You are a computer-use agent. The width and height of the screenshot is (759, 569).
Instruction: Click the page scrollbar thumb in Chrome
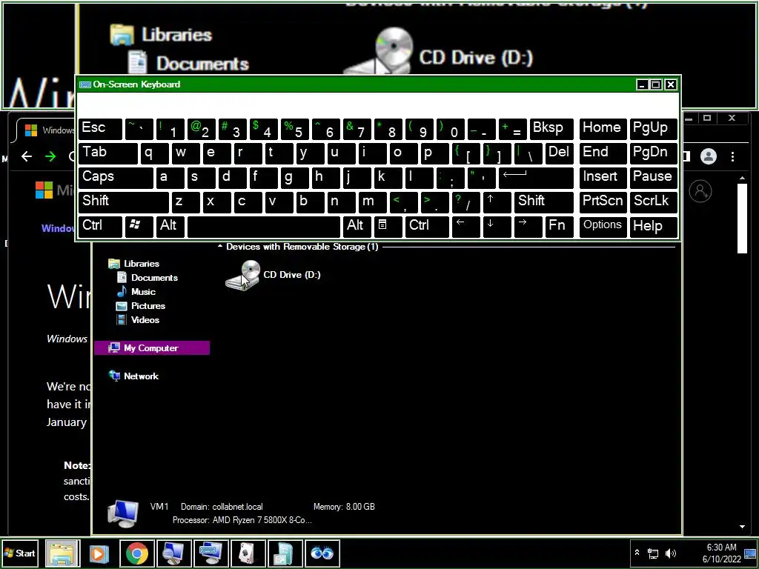click(743, 219)
